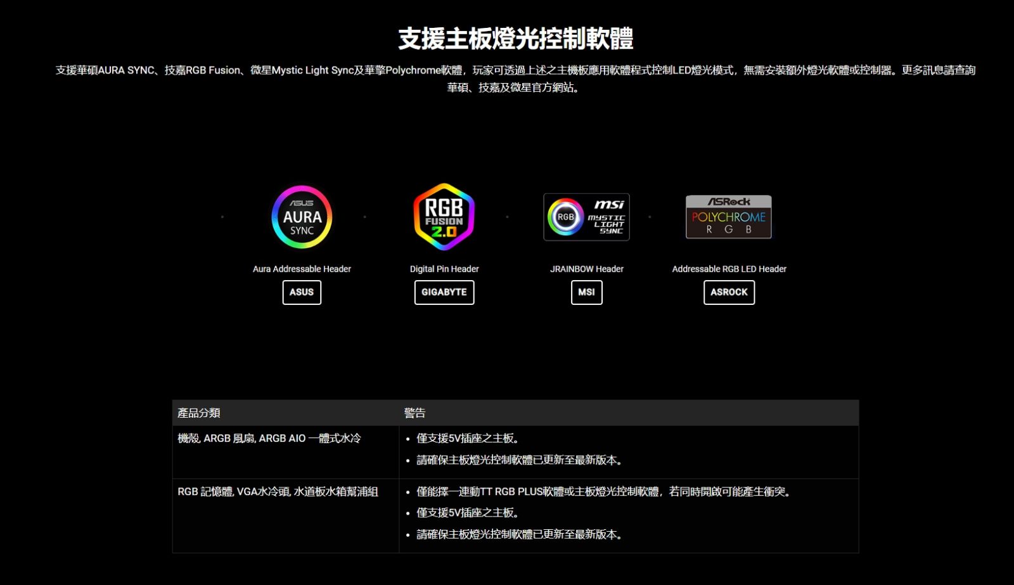Click the intro paragraph mentioning 'AURA SYNC'
This screenshot has height=585, width=1014.
pos(515,79)
